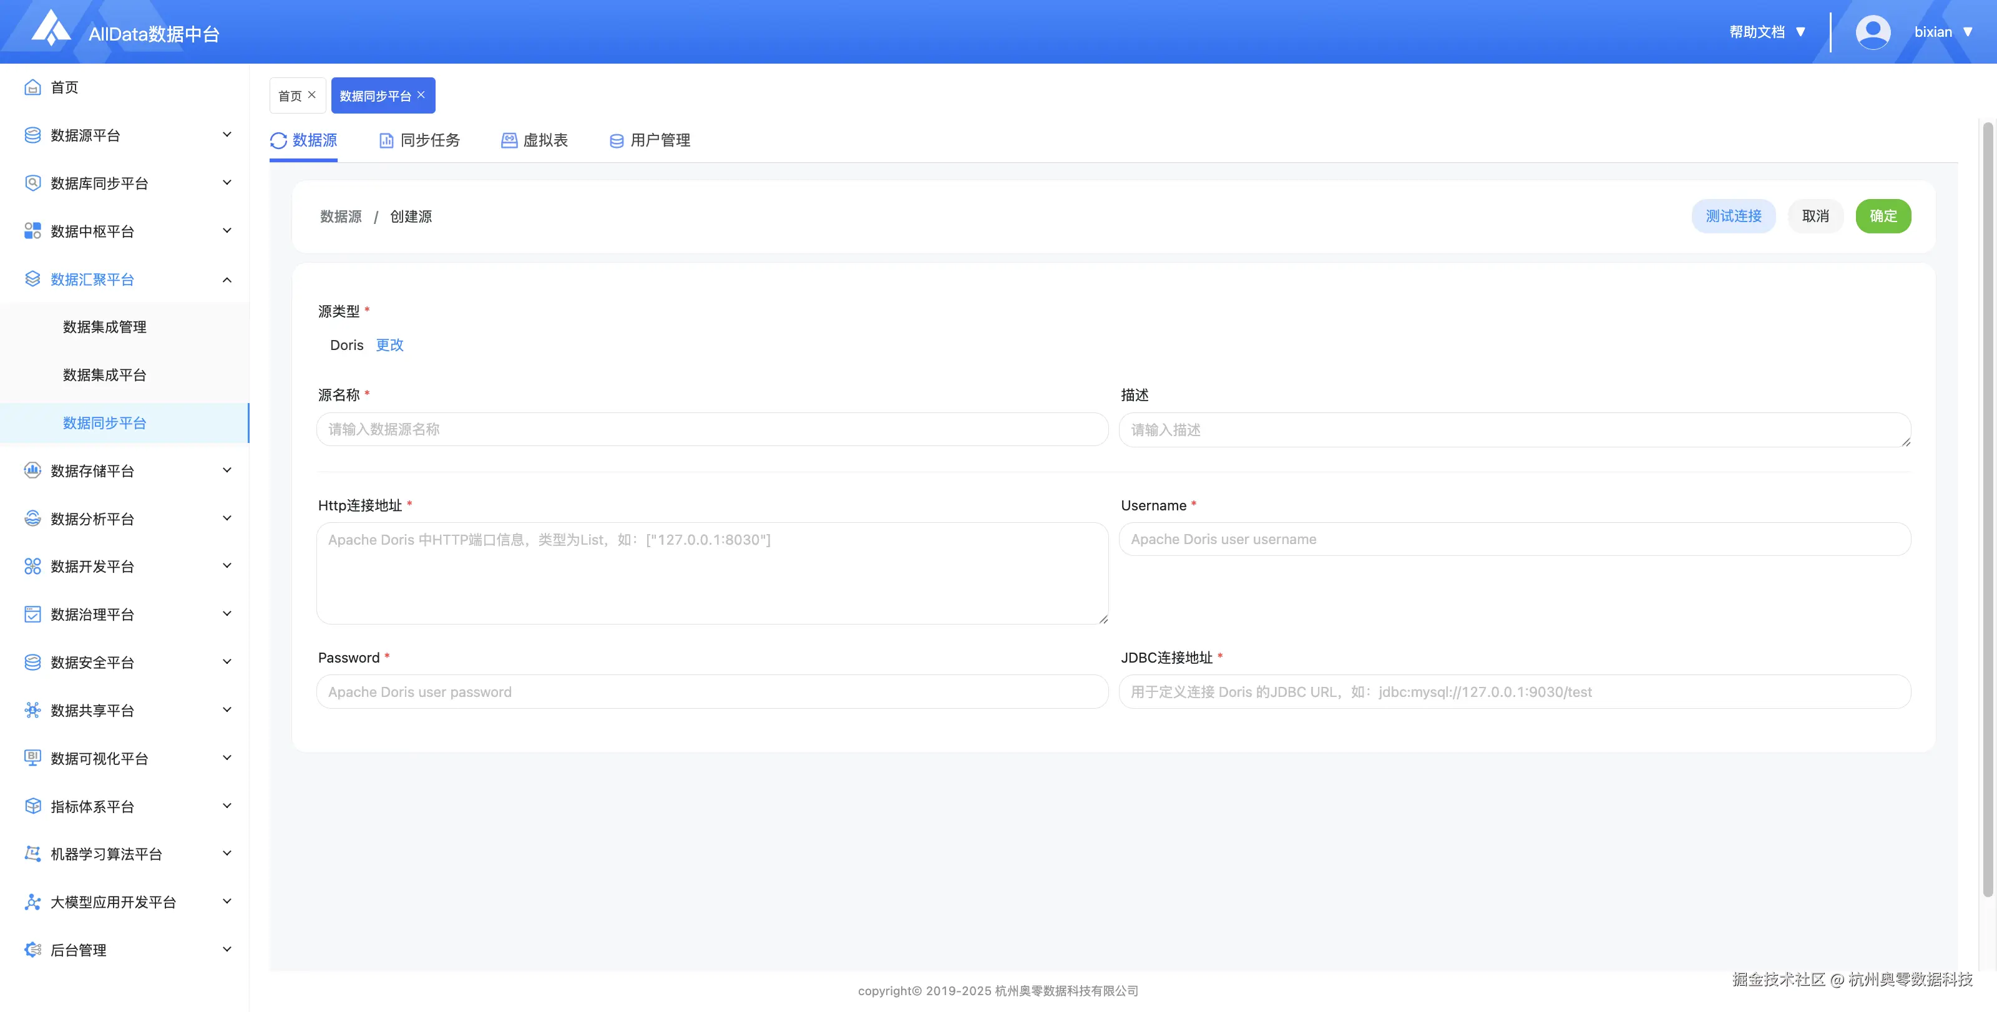Click the 源名称 input field
1997x1012 pixels.
tap(711, 429)
